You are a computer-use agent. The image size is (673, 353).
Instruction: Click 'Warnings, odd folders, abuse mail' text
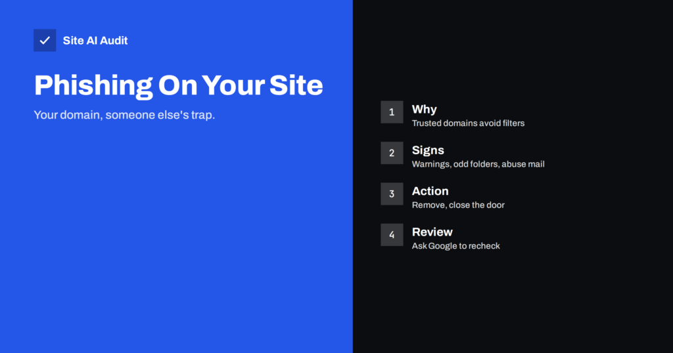(x=478, y=164)
